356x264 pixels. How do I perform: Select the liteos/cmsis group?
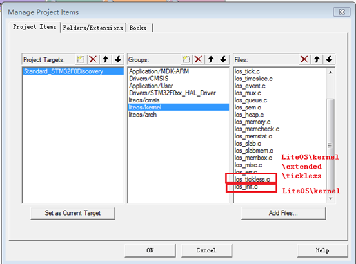click(178, 100)
